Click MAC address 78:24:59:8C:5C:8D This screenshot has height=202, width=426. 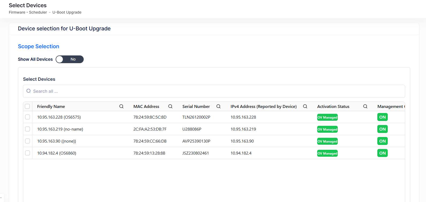coord(150,117)
